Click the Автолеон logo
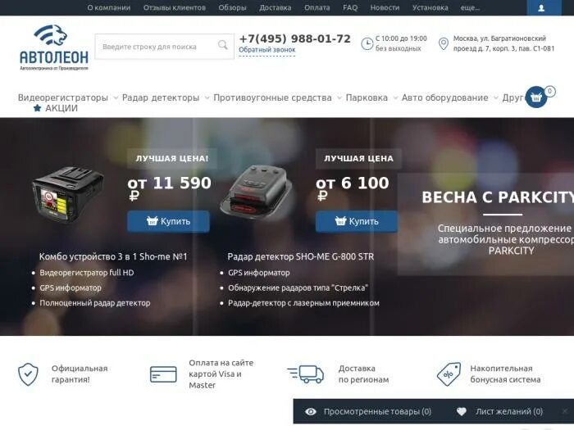This screenshot has height=430, width=574. pos(54,48)
